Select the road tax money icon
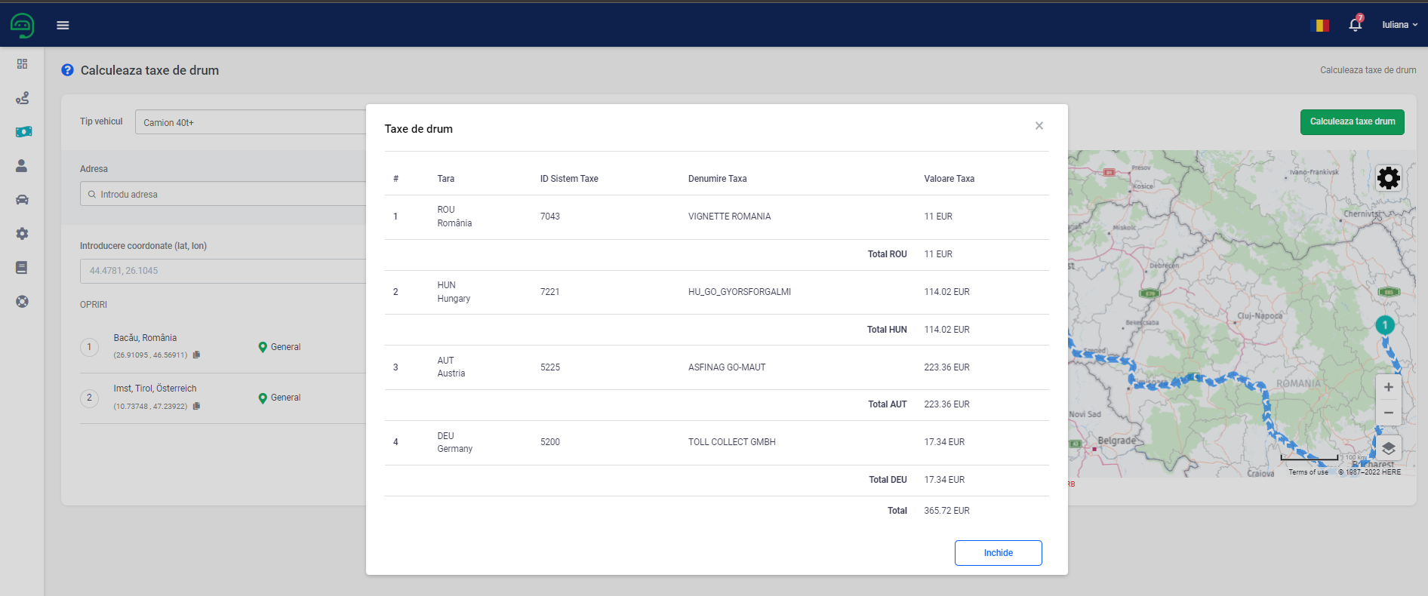This screenshot has width=1428, height=596. pos(23,132)
